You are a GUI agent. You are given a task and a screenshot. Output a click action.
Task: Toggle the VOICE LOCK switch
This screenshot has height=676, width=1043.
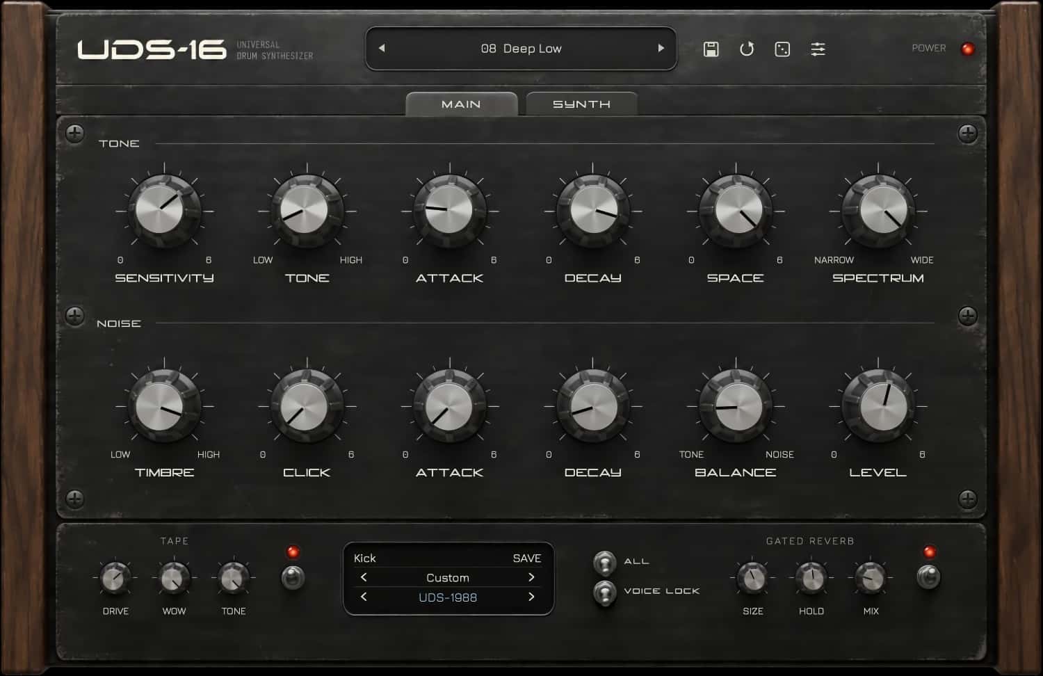(x=604, y=592)
